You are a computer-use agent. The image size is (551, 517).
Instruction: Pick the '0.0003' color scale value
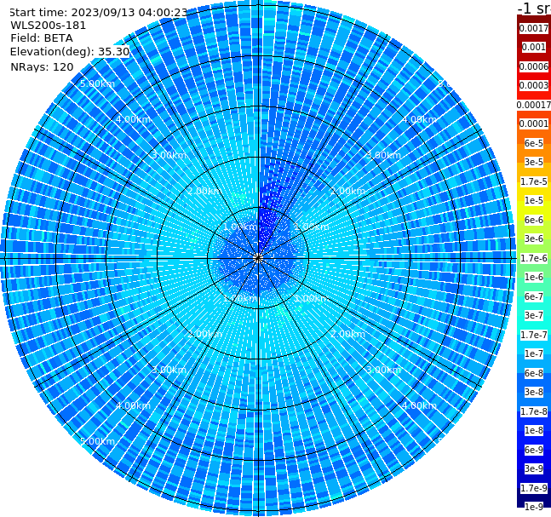click(534, 85)
